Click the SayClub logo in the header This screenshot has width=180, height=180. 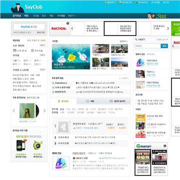point(33,7)
